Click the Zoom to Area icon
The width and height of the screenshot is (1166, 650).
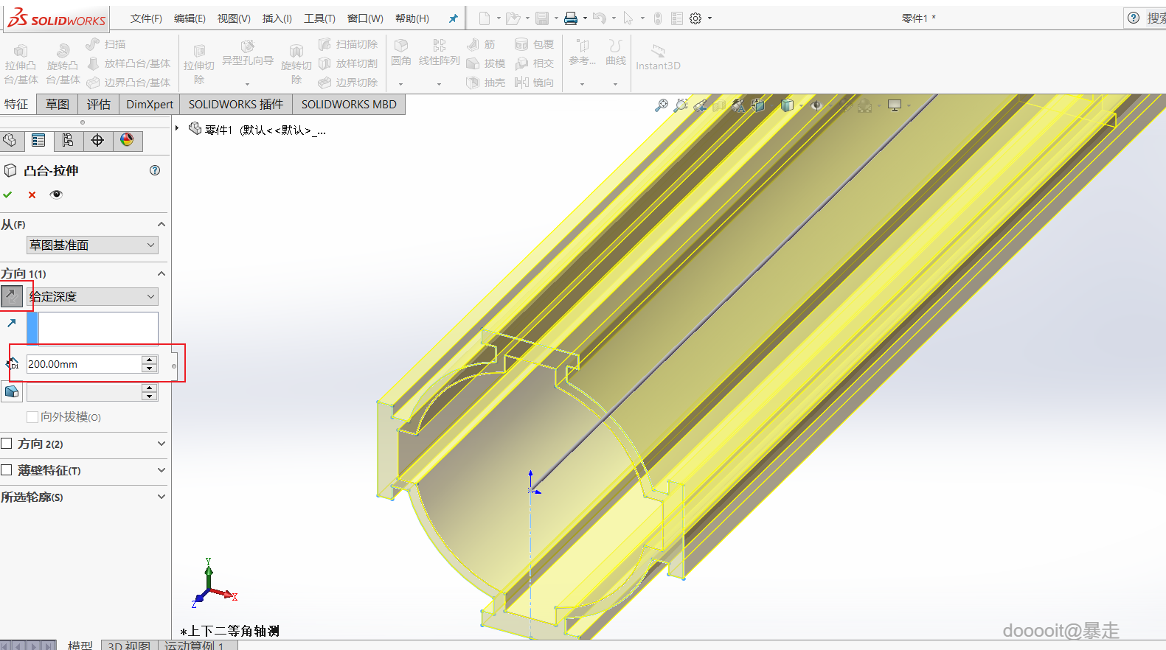[x=681, y=105]
